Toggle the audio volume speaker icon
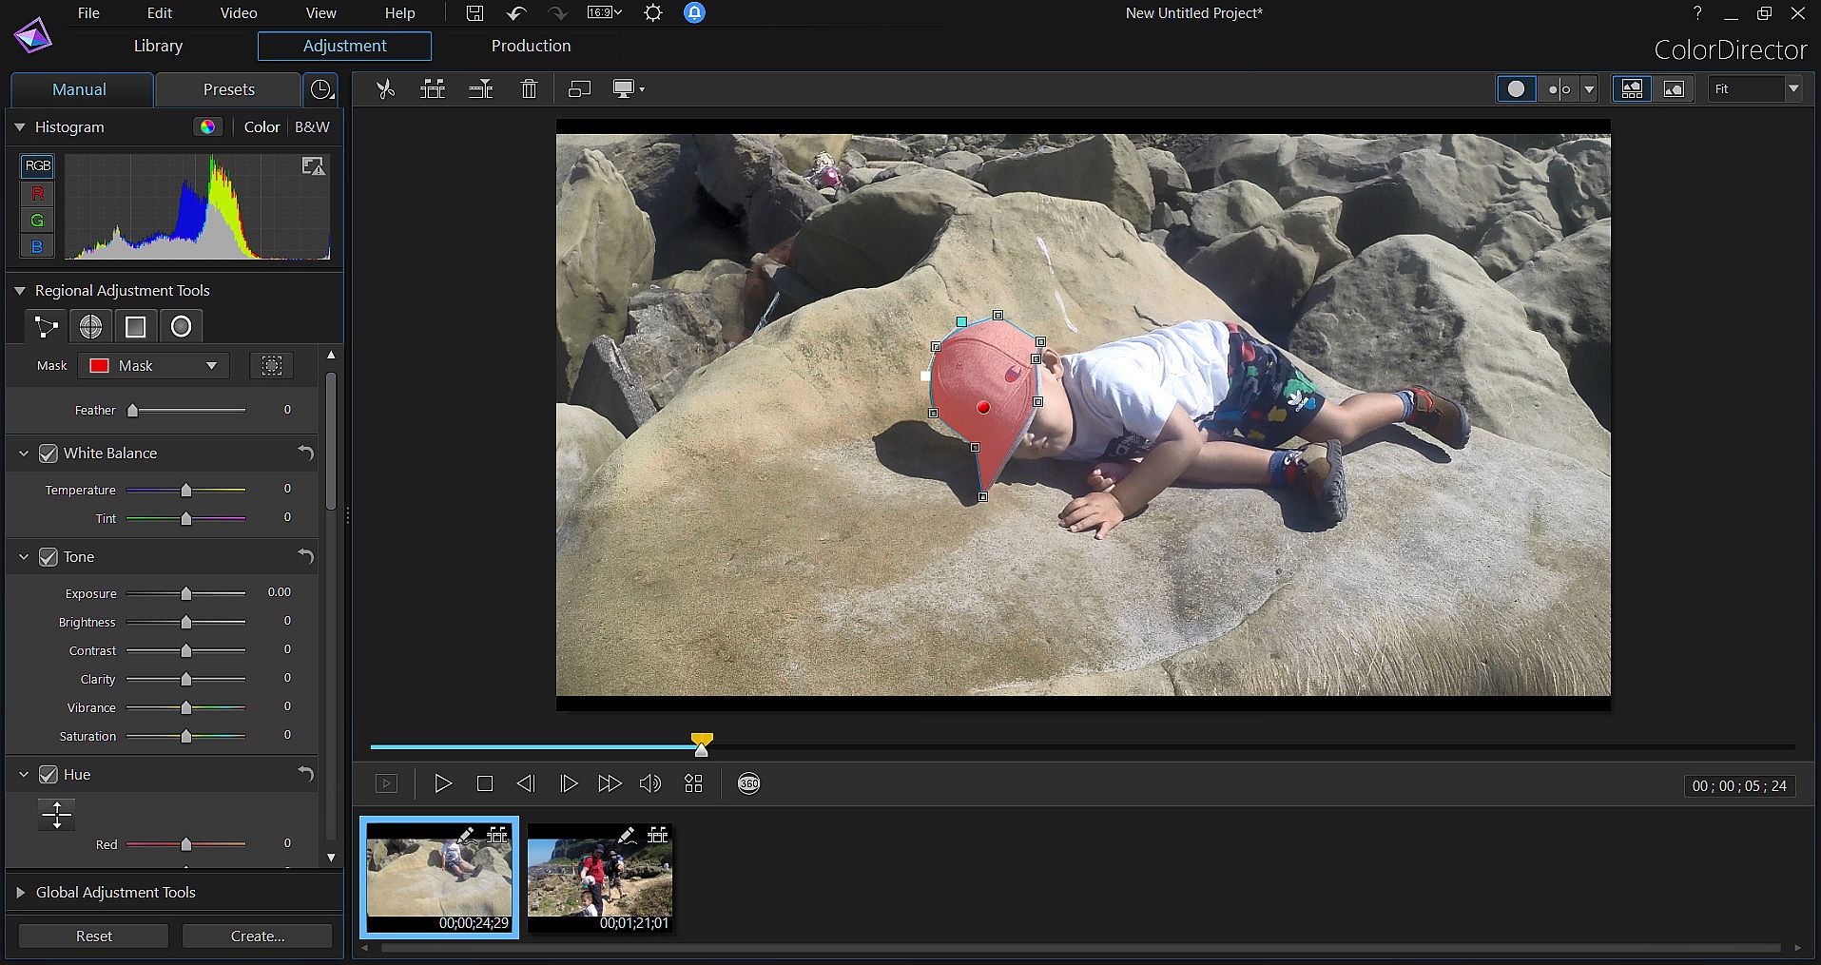 pyautogui.click(x=650, y=783)
